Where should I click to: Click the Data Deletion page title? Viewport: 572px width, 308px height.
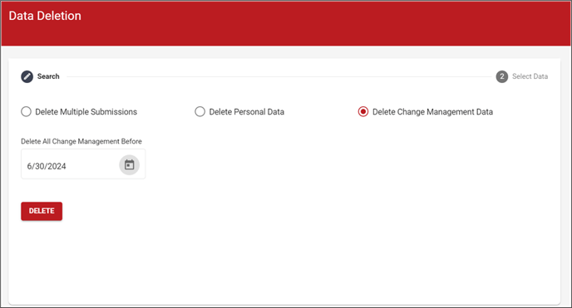click(x=45, y=16)
